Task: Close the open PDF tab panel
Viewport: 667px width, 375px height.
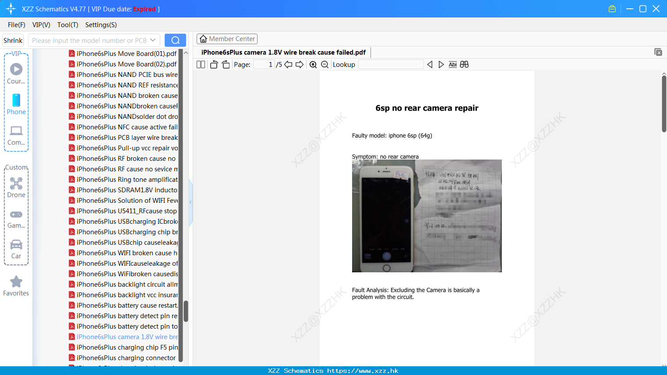Action: [x=658, y=52]
